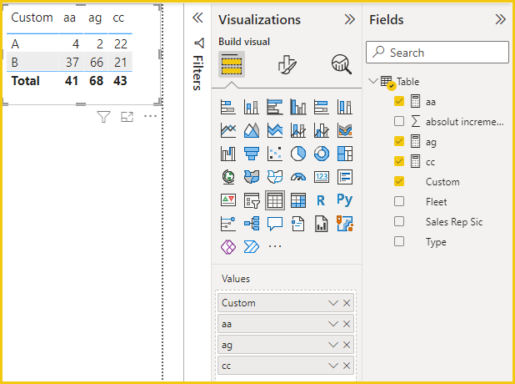Insert a Waterfall chart visual
The image size is (515, 384).
coord(228,154)
